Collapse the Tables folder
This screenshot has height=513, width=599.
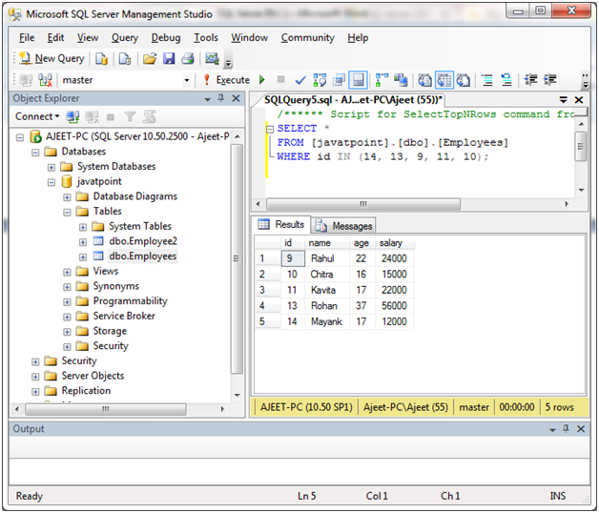[67, 212]
